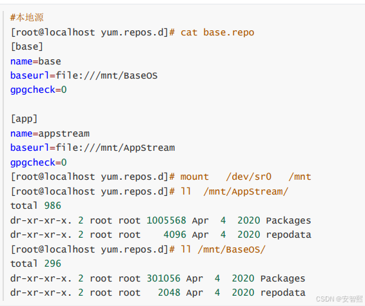This screenshot has height=306, width=365.
Task: Click 'repodata' in the 2048 row
Action: coord(283,292)
